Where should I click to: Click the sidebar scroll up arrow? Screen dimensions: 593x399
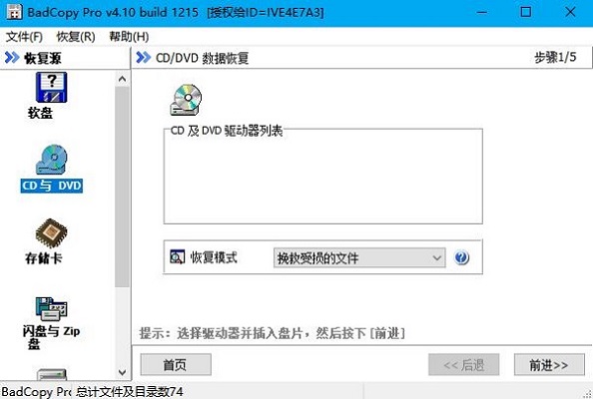click(x=122, y=79)
